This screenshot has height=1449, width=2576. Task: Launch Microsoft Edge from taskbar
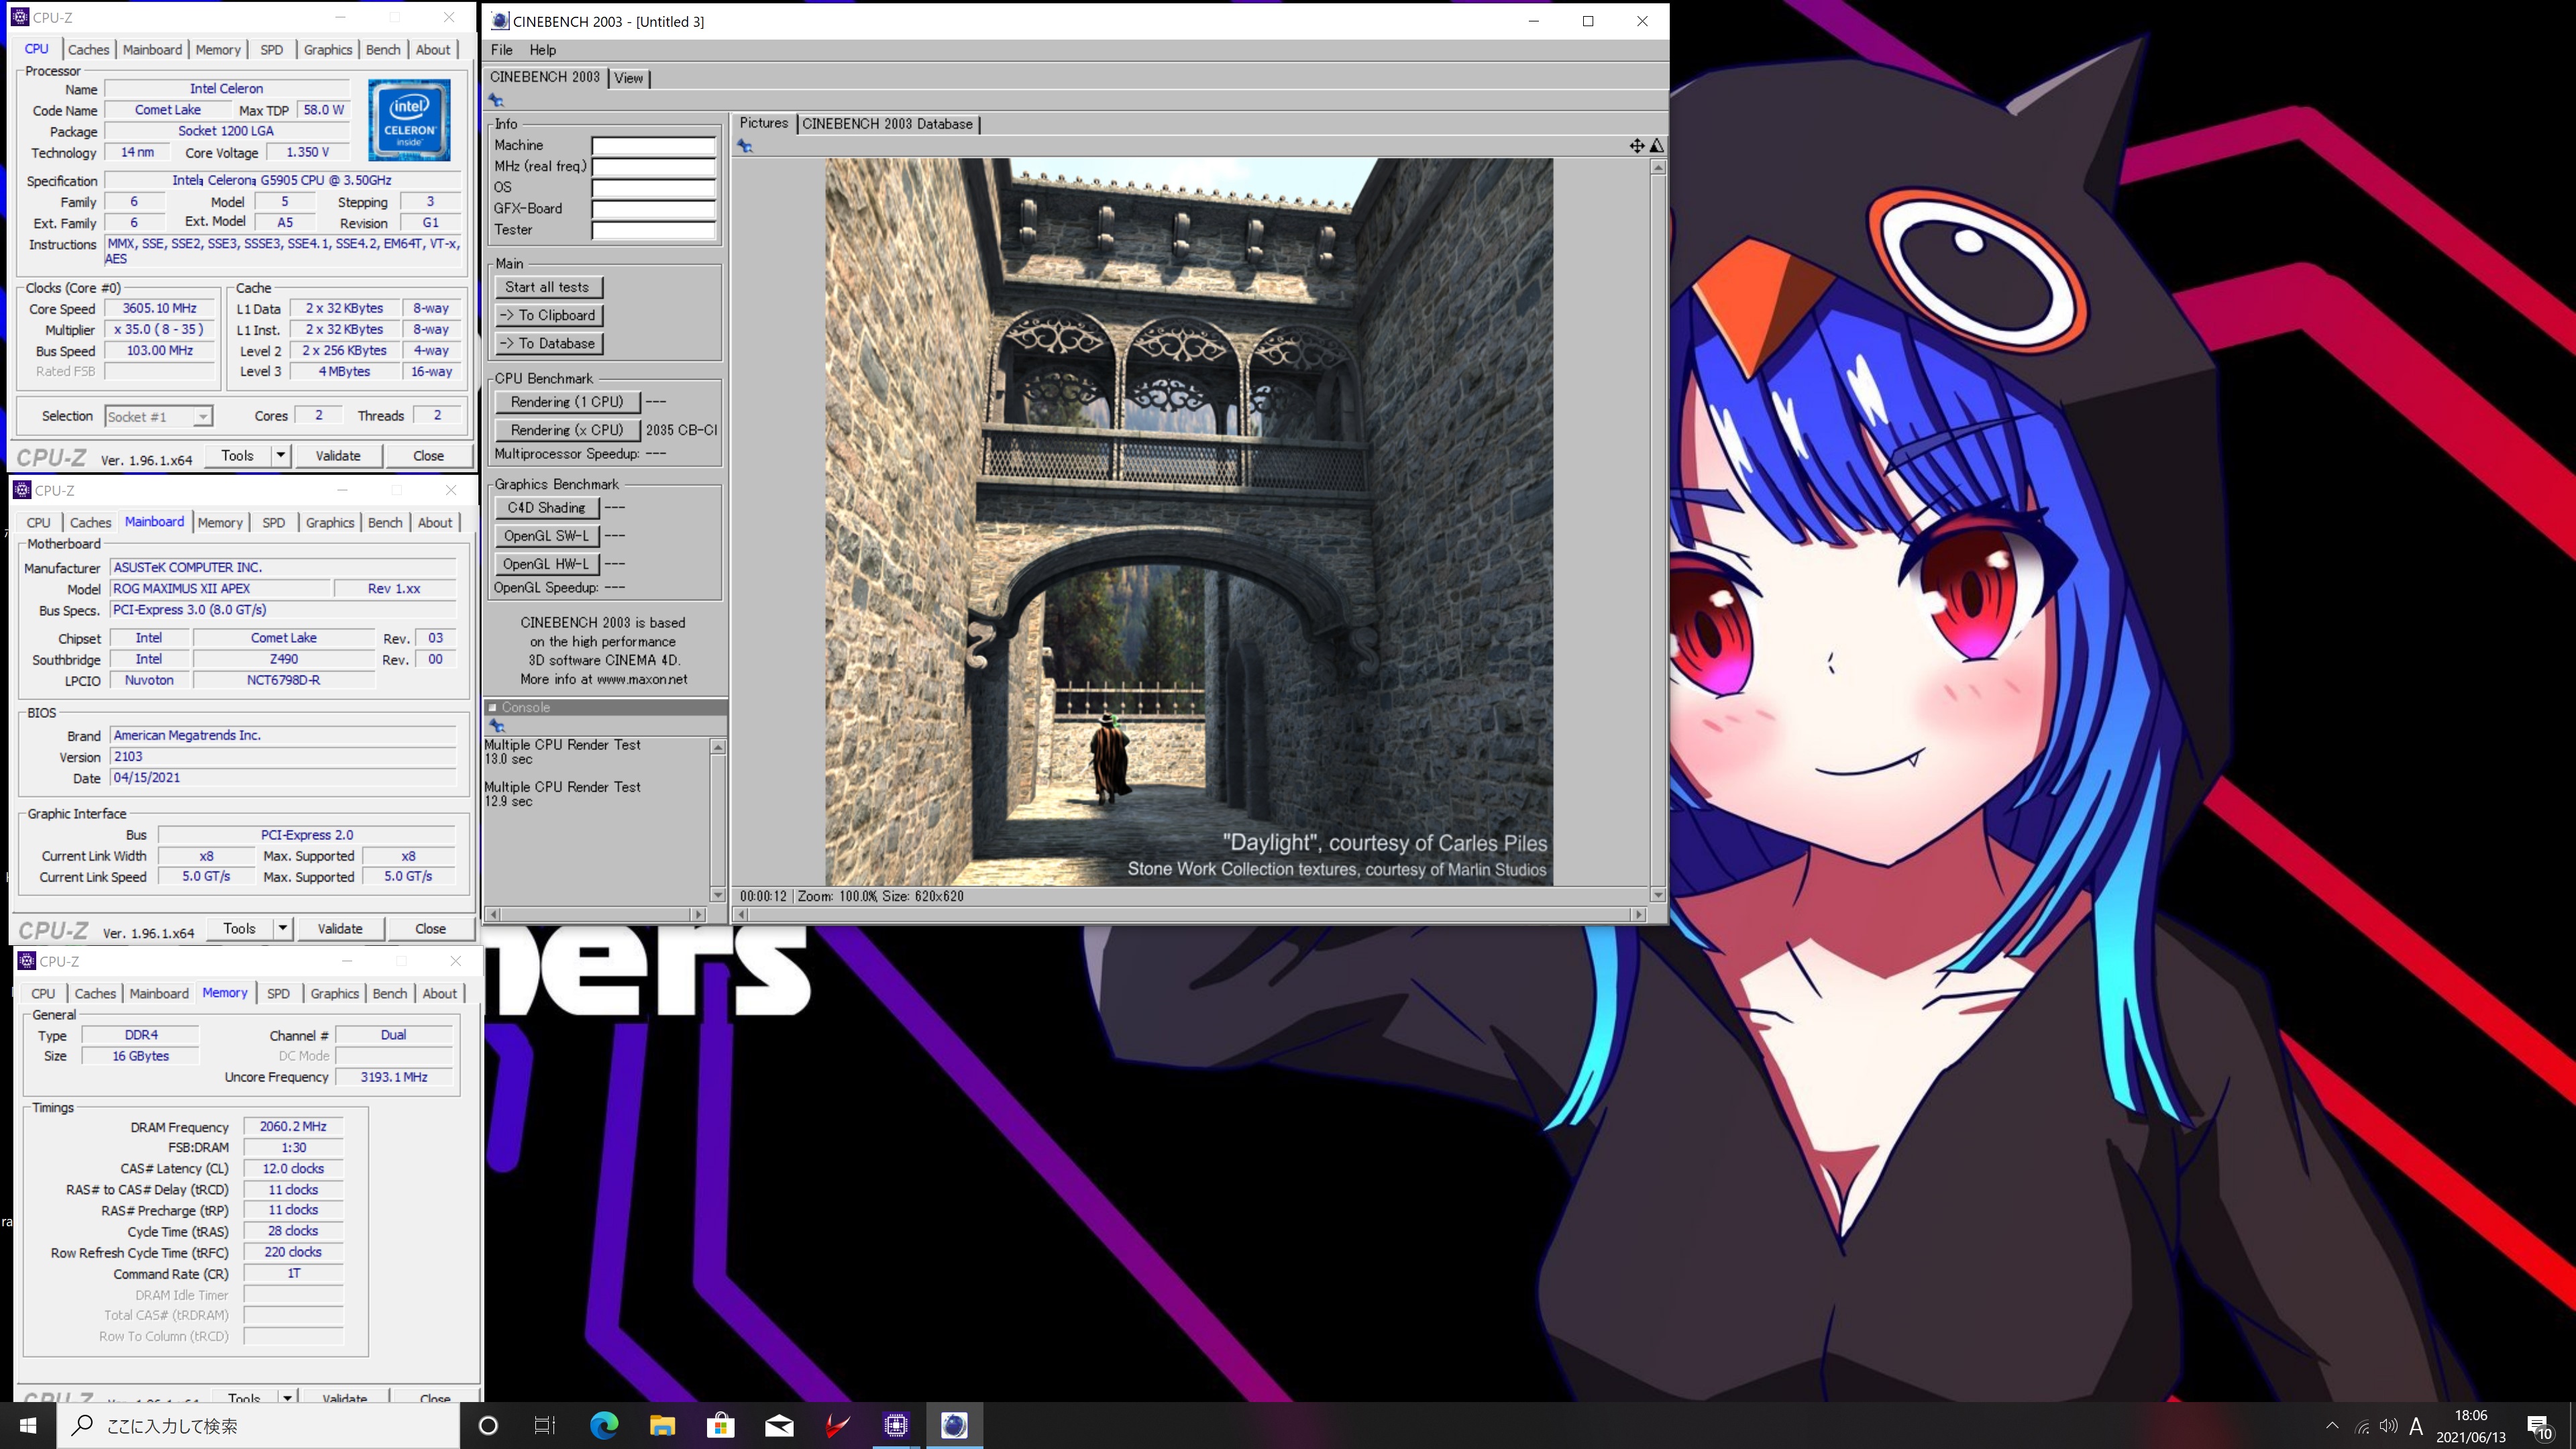(x=604, y=1425)
